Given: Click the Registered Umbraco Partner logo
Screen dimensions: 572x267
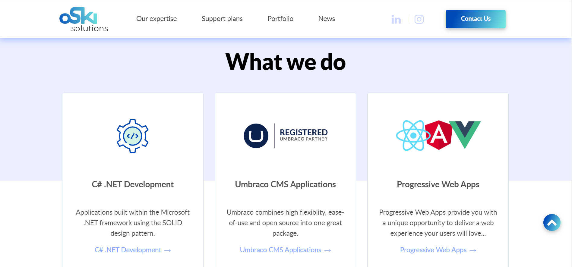Looking at the screenshot, I should (x=286, y=136).
